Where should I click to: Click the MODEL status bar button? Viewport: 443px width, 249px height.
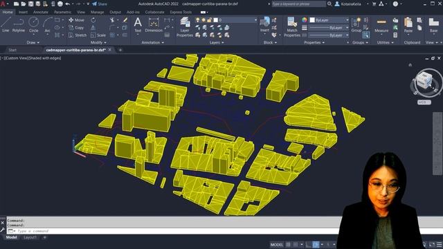click(x=277, y=244)
